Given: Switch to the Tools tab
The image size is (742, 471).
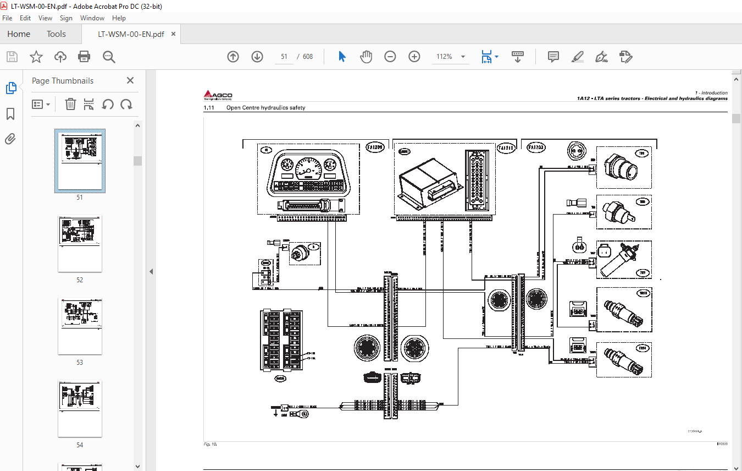Looking at the screenshot, I should [56, 34].
